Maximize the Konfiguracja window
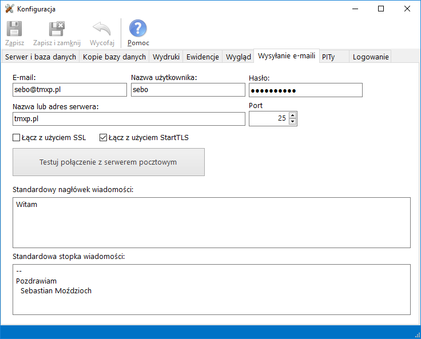This screenshot has width=421, height=339. [381, 9]
